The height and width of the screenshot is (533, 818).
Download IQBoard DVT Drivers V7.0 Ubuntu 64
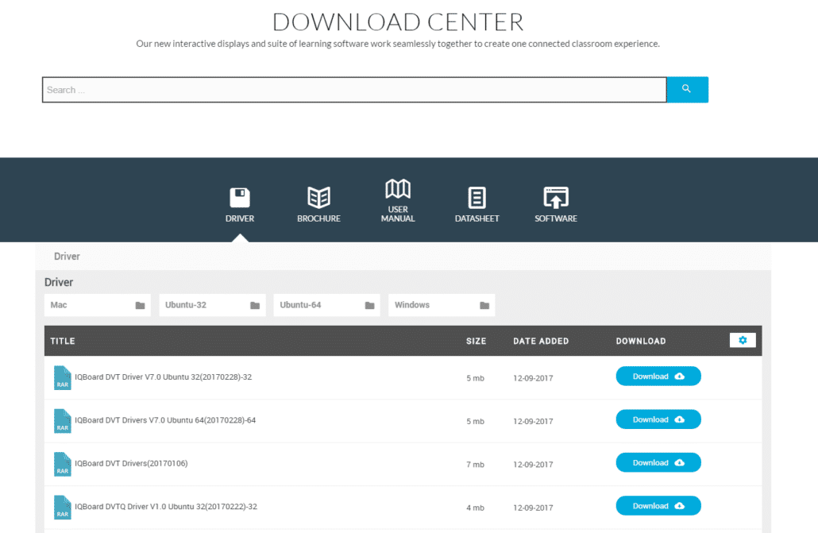click(x=658, y=419)
